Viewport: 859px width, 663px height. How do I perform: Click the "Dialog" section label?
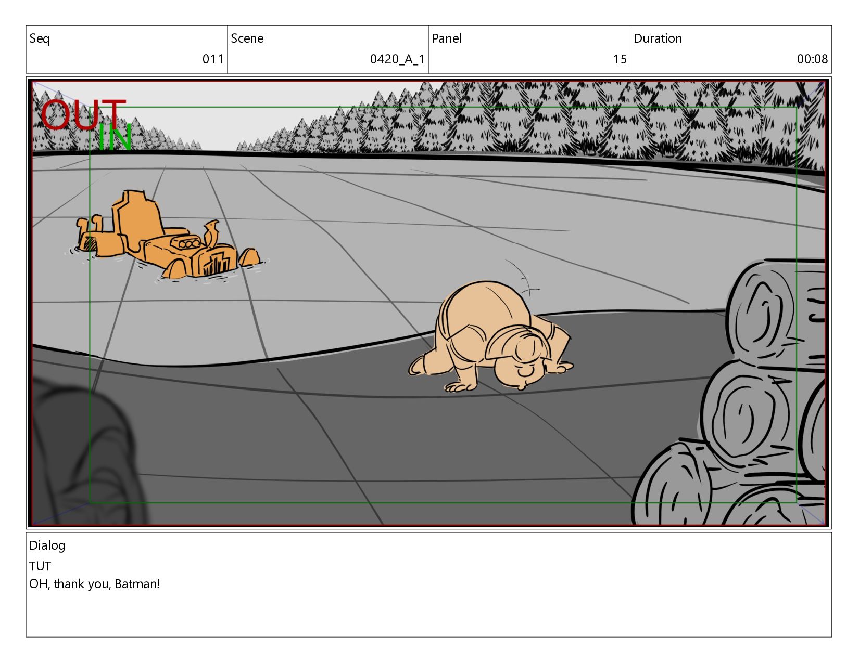47,546
